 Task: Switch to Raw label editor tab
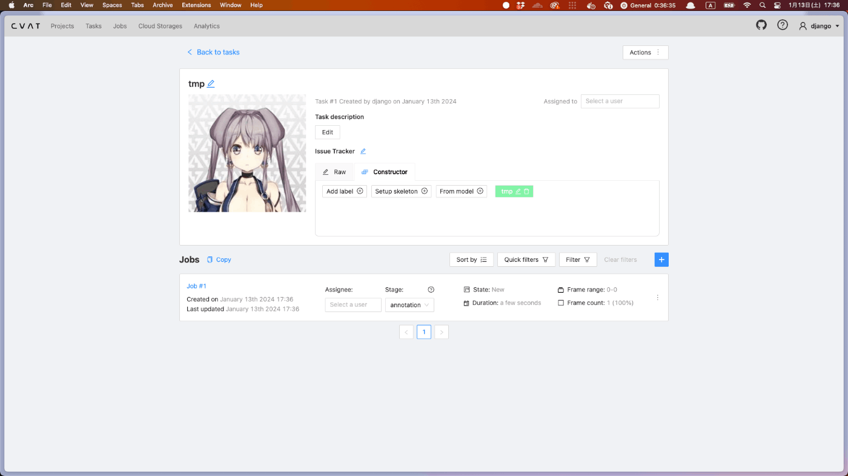[334, 172]
